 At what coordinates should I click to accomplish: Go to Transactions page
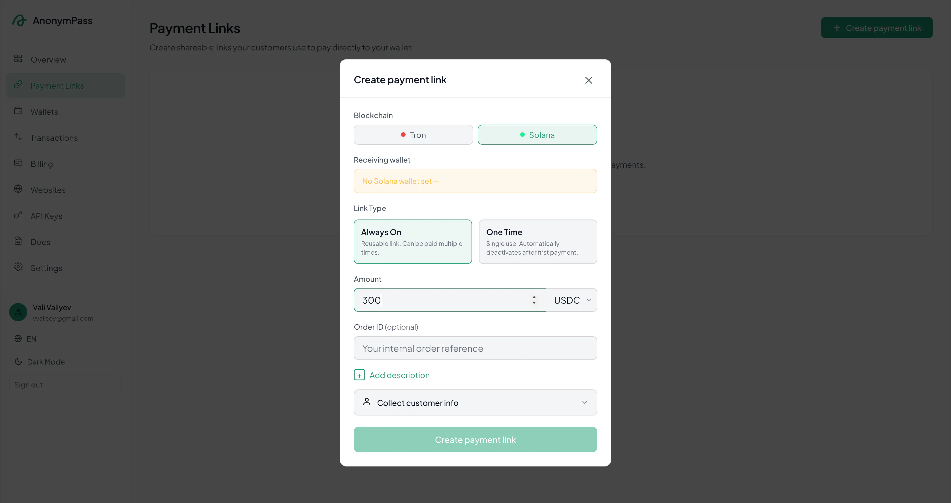(x=65, y=137)
